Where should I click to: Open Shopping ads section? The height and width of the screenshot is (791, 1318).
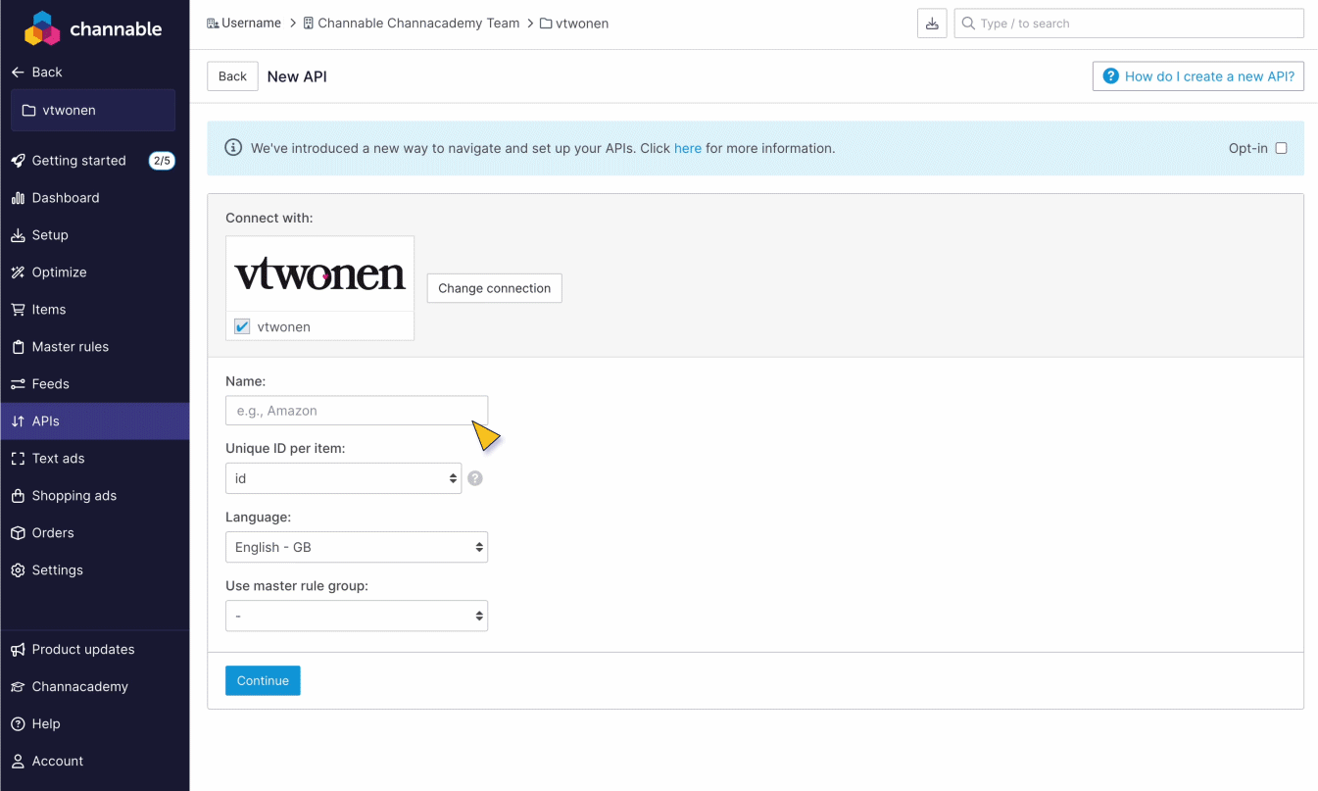point(73,496)
